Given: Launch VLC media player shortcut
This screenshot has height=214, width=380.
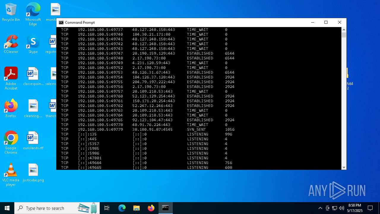Looking at the screenshot, I should pos(11,175).
